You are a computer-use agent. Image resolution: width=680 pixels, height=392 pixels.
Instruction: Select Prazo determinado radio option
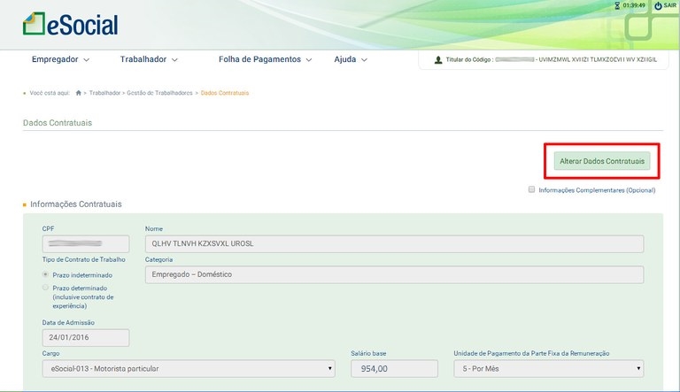46,288
